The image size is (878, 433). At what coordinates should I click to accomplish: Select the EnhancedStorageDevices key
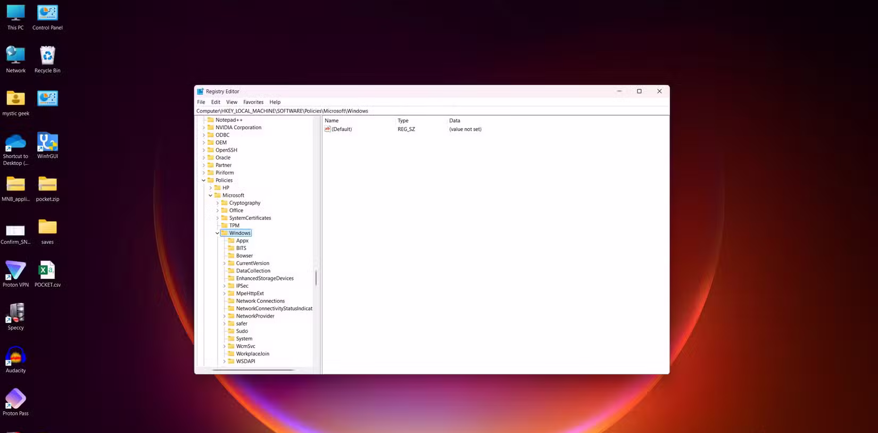[x=264, y=278]
